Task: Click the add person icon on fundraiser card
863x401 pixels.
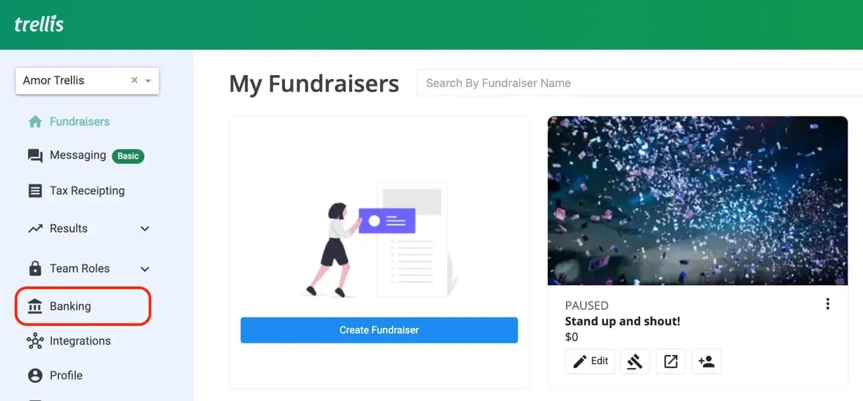Action: point(706,362)
